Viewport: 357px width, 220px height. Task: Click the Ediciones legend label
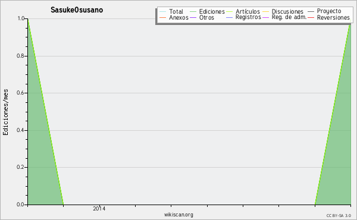click(212, 11)
